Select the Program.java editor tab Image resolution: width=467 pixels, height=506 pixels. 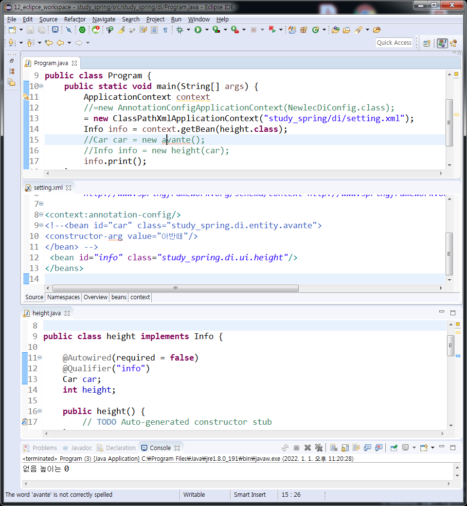[x=51, y=63]
